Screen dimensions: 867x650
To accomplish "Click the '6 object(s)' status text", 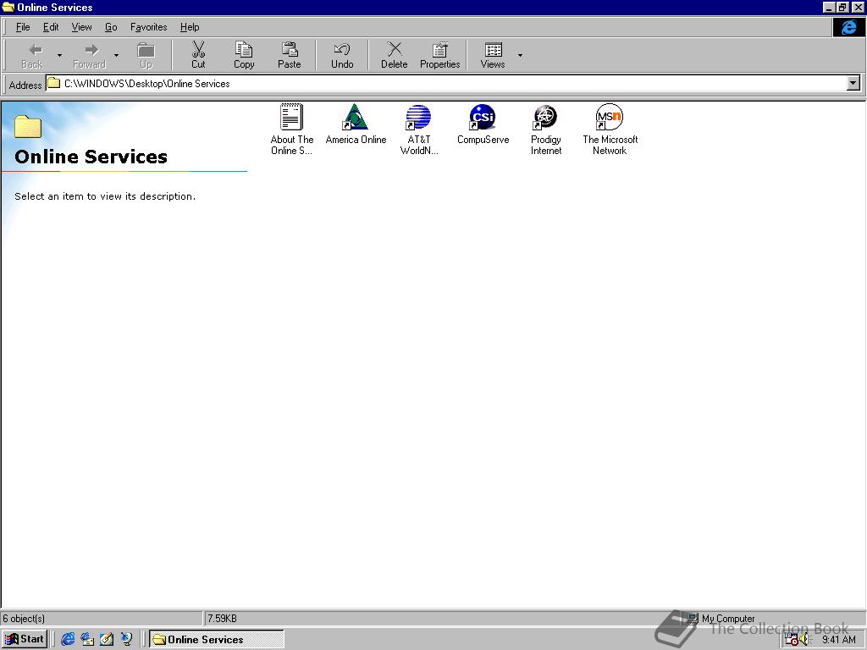I will pos(24,618).
